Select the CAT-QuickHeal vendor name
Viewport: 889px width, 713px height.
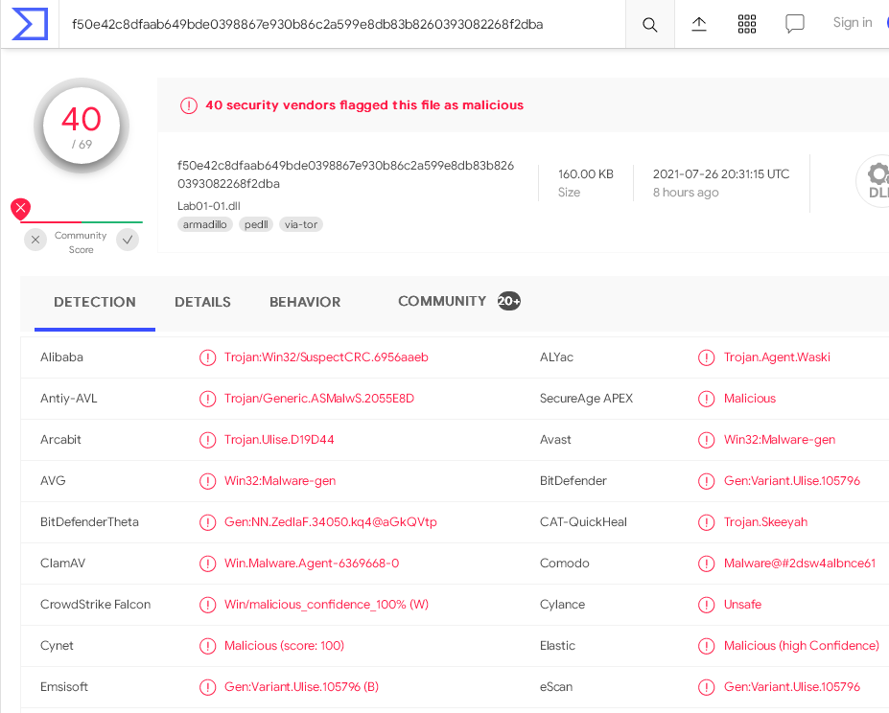click(583, 522)
